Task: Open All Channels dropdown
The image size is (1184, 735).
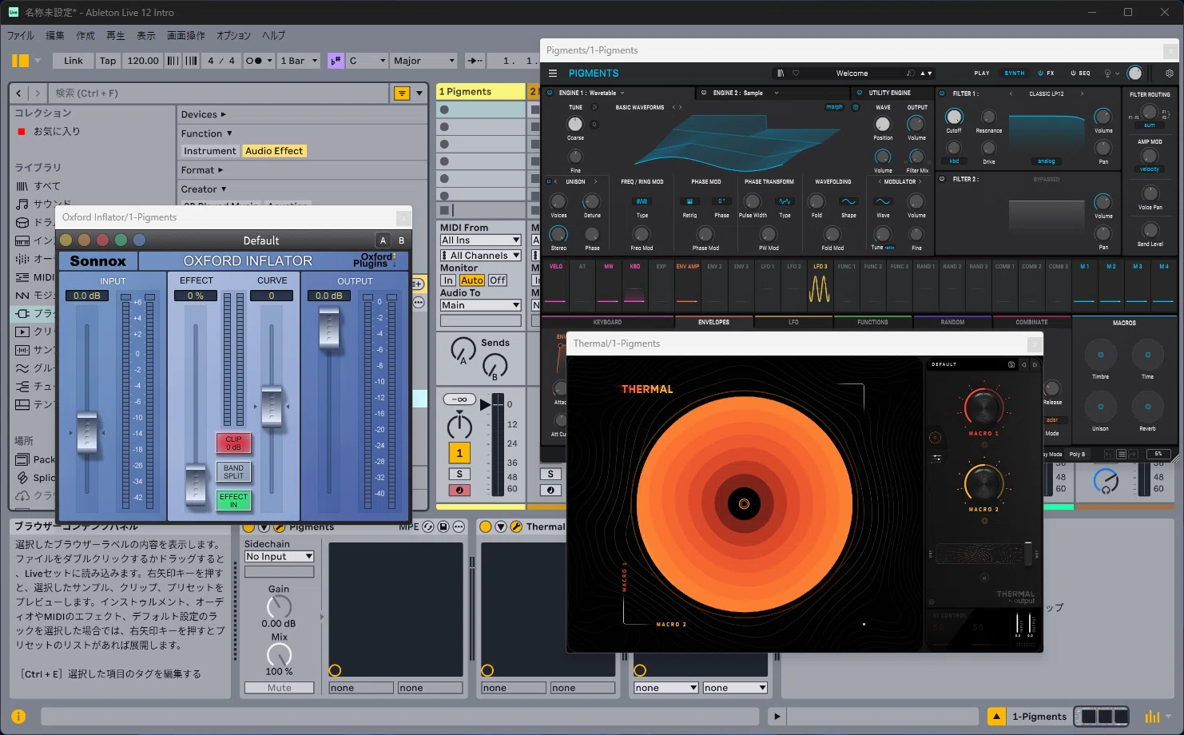Action: (x=481, y=256)
